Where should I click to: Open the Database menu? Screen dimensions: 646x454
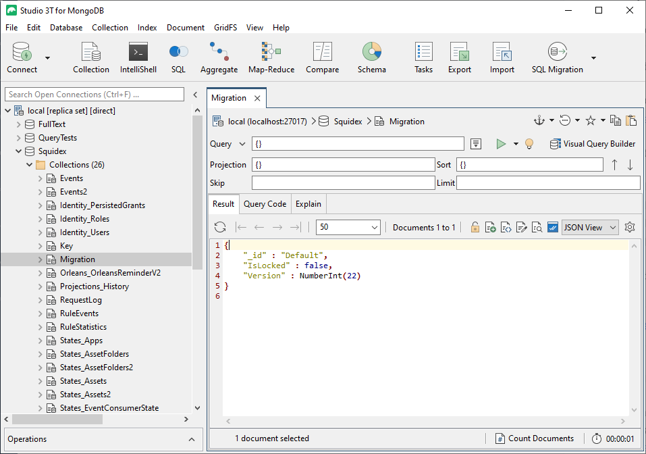pos(66,28)
